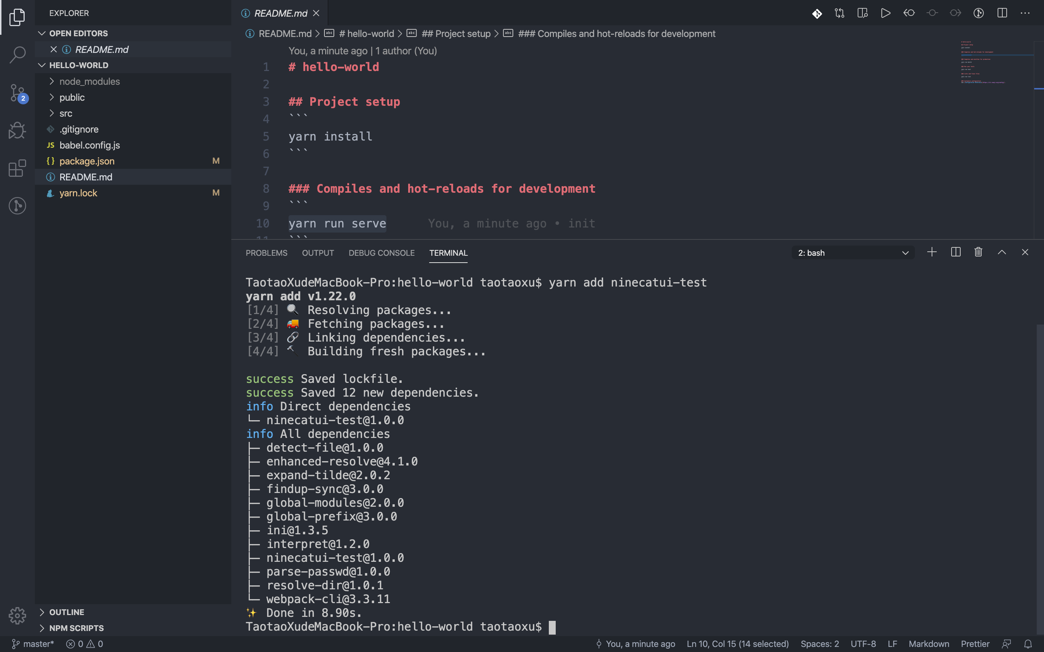
Task: Create a new terminal with plus icon
Action: coord(932,252)
